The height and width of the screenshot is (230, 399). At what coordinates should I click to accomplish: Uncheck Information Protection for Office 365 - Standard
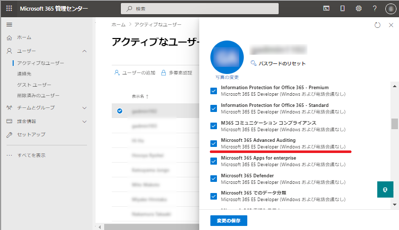pos(213,108)
